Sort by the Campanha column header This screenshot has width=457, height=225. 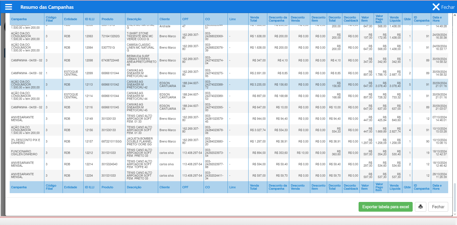click(19, 19)
